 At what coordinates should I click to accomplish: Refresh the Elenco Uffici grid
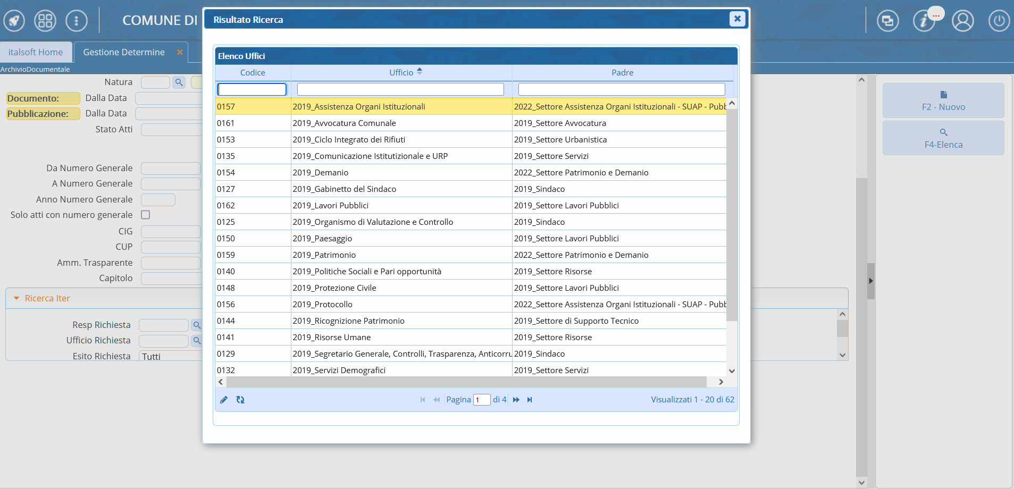[x=240, y=400]
